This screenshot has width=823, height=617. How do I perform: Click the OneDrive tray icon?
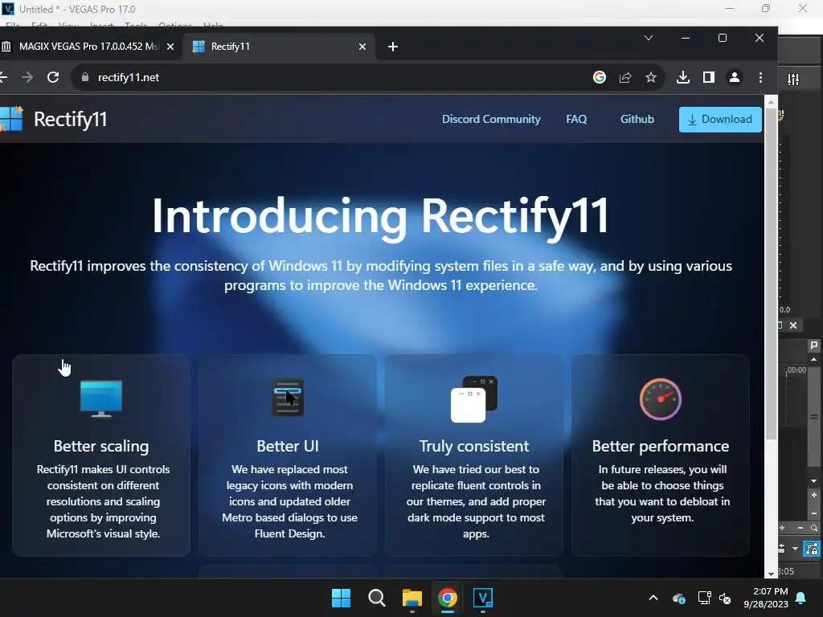tap(678, 598)
